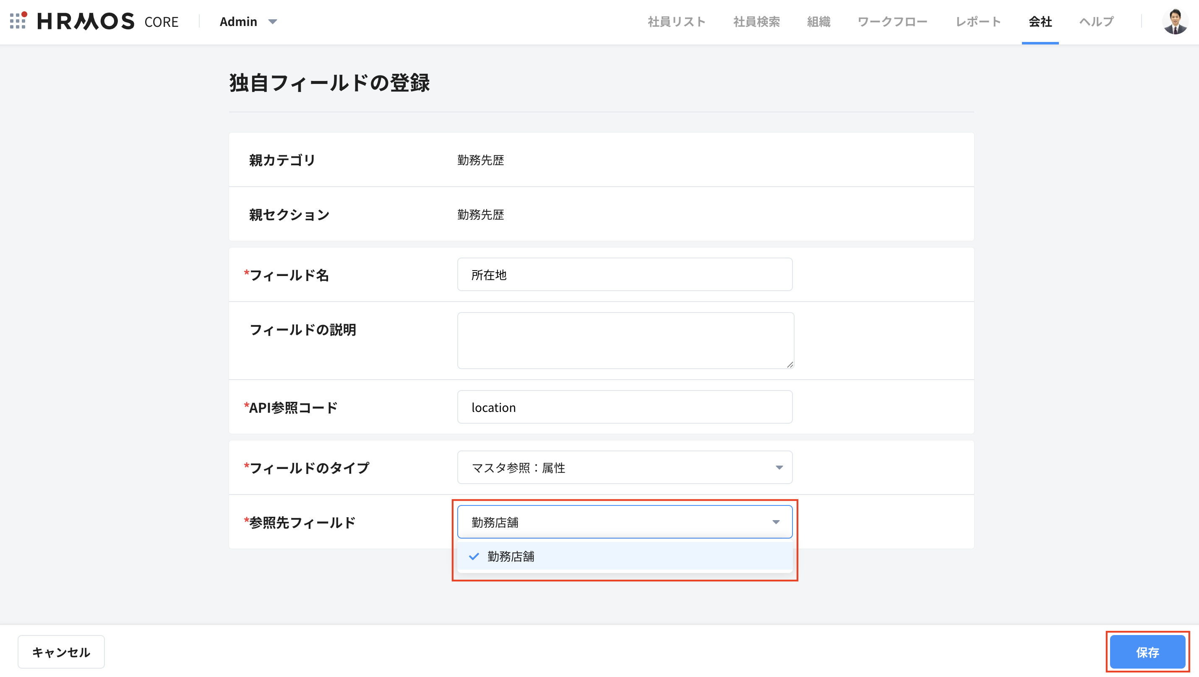Image resolution: width=1199 pixels, height=677 pixels.
Task: Click the HRMOS CORE logo
Action: point(108,21)
